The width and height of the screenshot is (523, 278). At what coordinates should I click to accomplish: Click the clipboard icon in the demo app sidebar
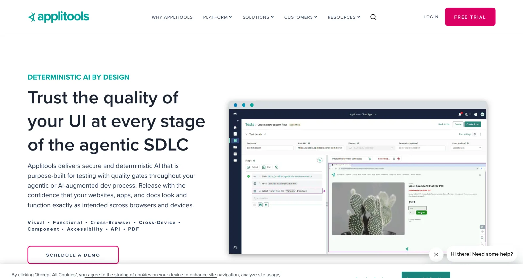click(x=235, y=134)
